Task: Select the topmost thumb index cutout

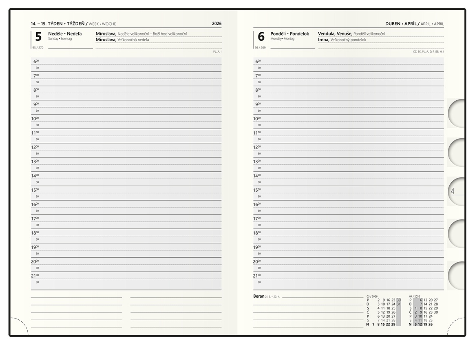Action: pyautogui.click(x=455, y=113)
